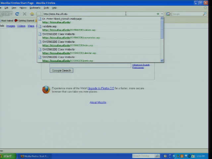
Task: Click the Upgrade to Firefox 3.5 link
Action: (101, 88)
